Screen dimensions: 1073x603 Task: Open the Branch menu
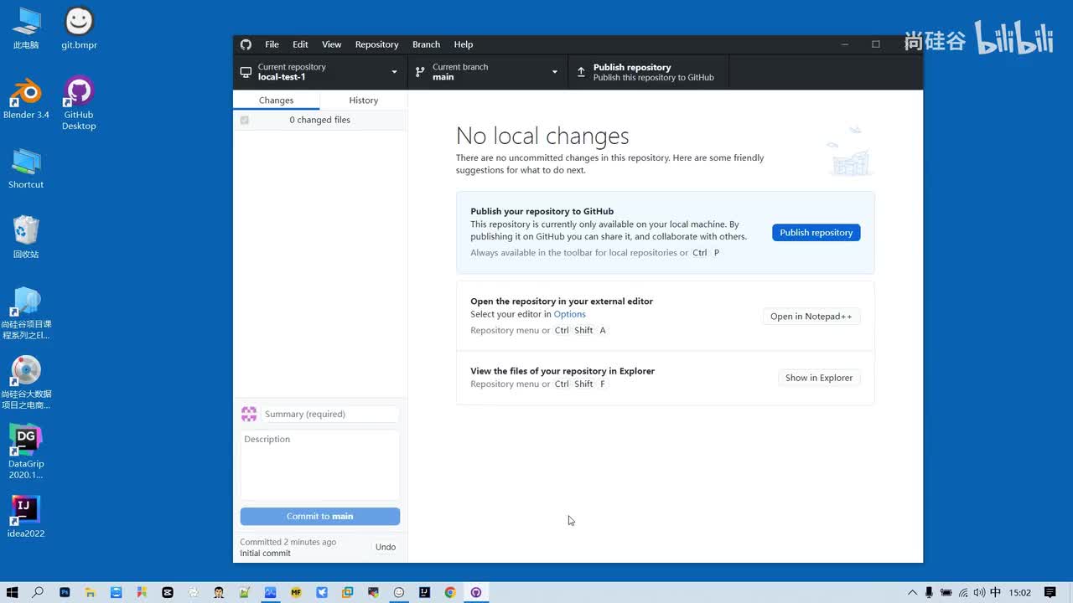(x=426, y=44)
